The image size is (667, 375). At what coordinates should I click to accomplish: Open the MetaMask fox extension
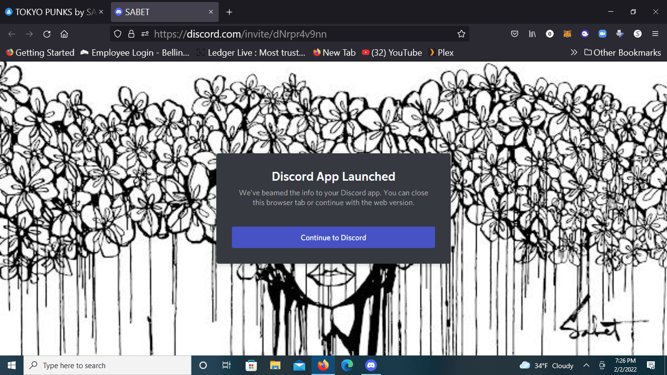(x=567, y=34)
